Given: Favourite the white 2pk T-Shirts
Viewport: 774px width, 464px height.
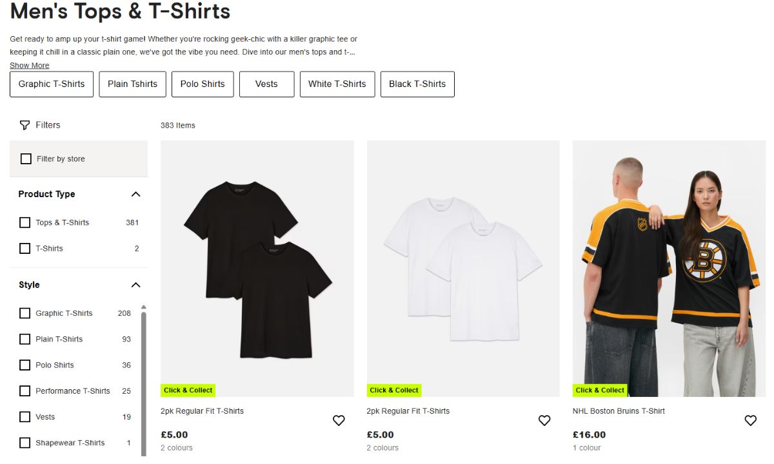Looking at the screenshot, I should [x=544, y=420].
